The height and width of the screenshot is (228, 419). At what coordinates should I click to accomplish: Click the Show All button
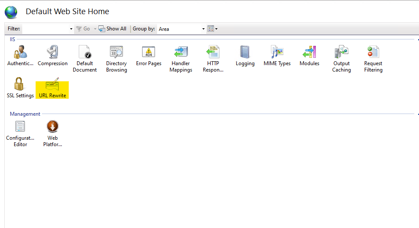point(112,29)
